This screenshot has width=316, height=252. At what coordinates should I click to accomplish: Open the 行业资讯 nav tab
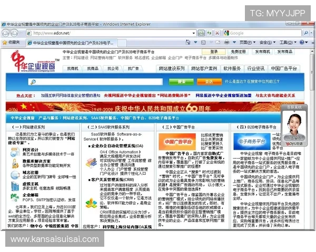click(x=256, y=69)
